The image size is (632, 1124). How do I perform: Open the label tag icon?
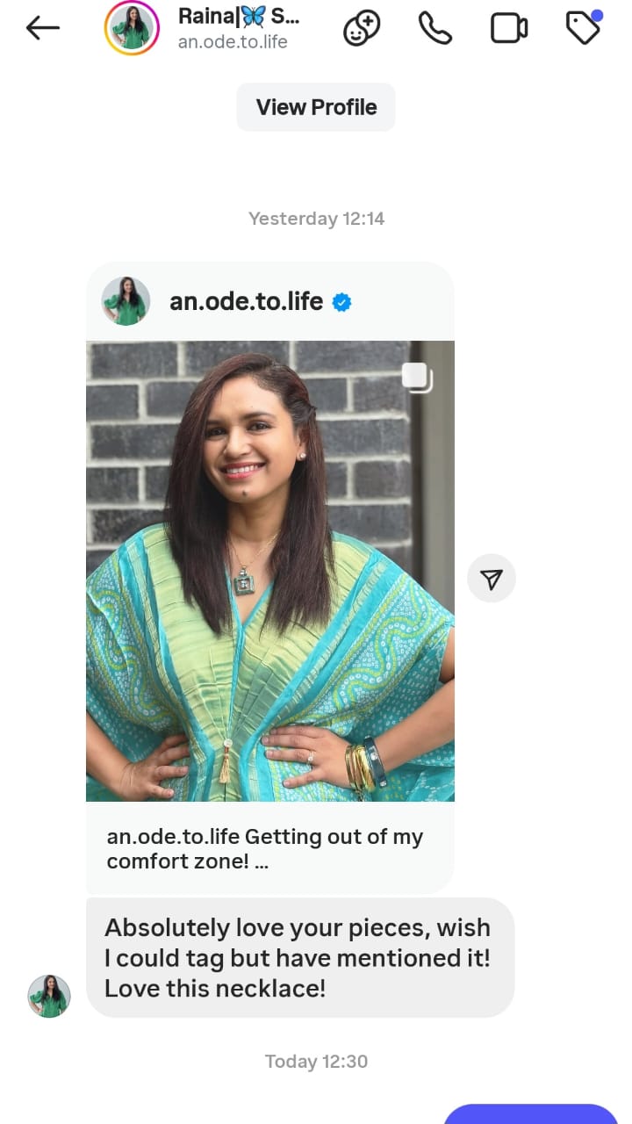(584, 27)
